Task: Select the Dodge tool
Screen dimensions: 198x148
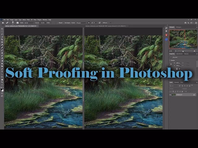Action: tap(2, 66)
